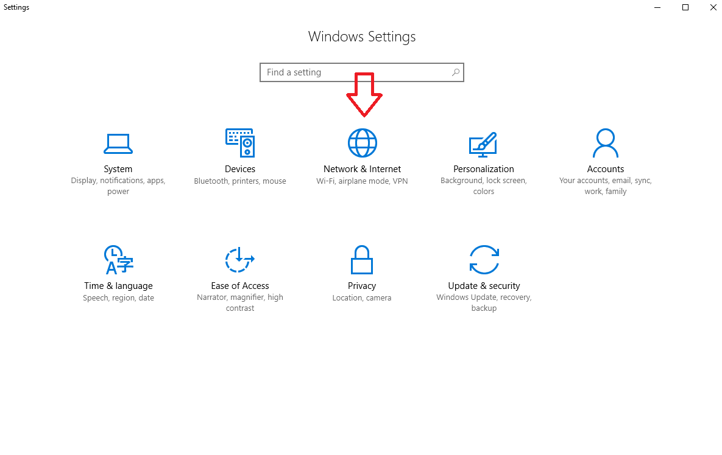
Task: Close the Settings window
Action: pos(713,7)
